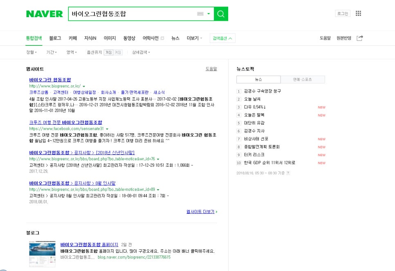
Task: Open the on-screen keyboard icon in search box
Action: [x=200, y=14]
